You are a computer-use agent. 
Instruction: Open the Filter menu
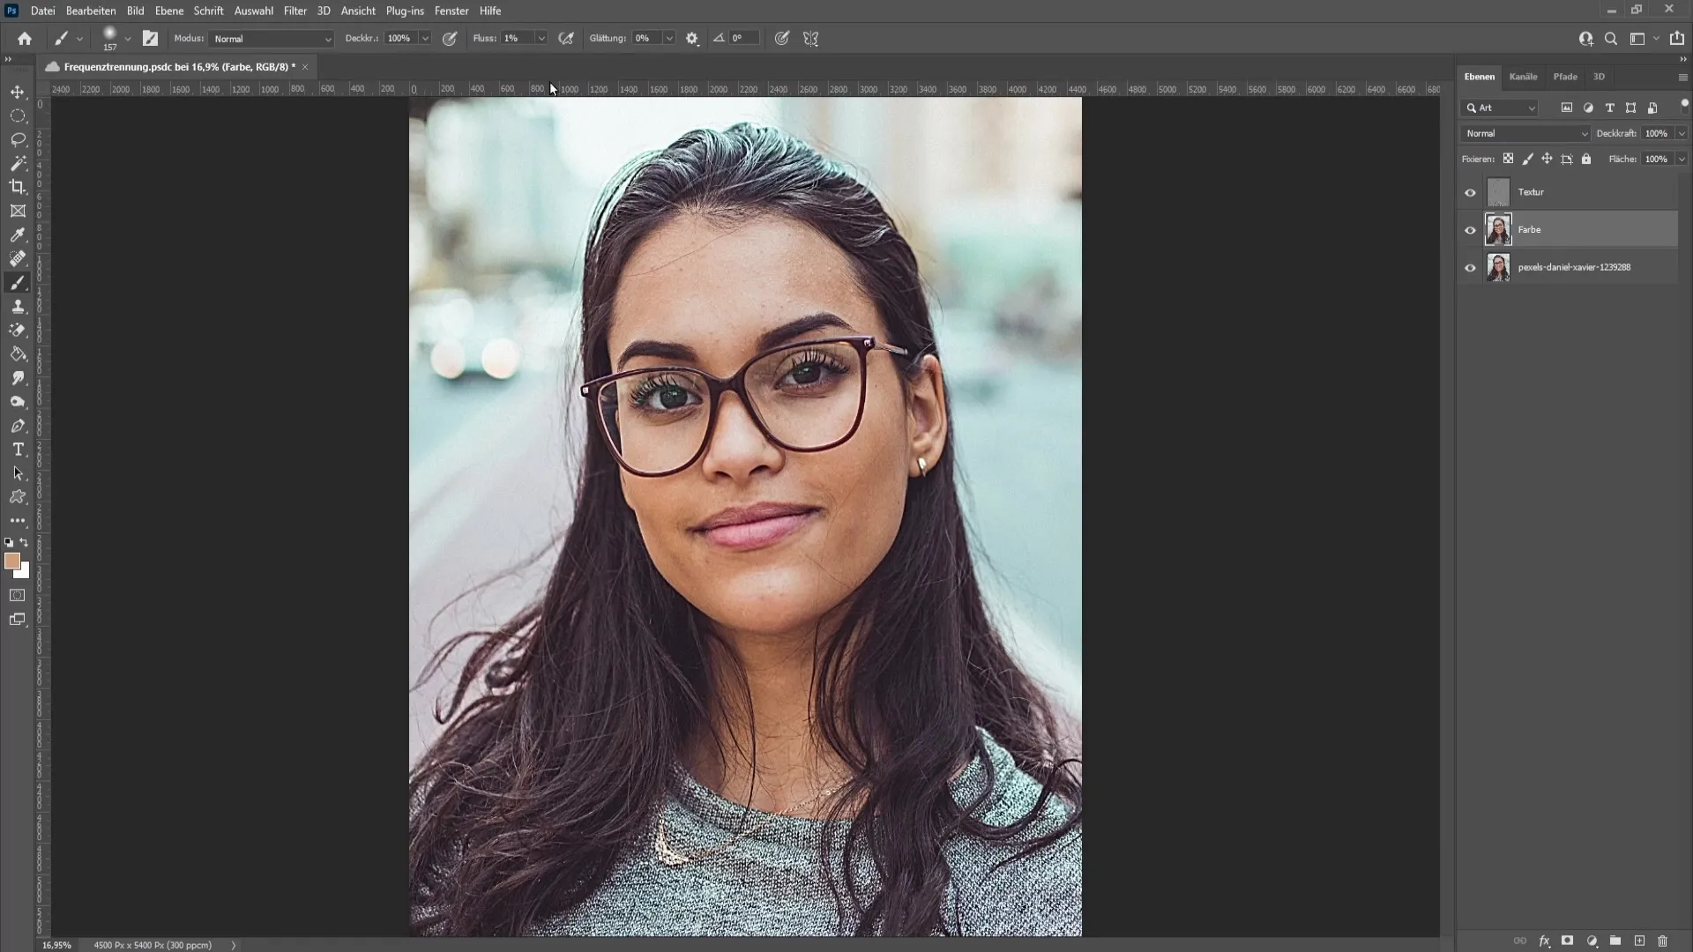pyautogui.click(x=295, y=11)
